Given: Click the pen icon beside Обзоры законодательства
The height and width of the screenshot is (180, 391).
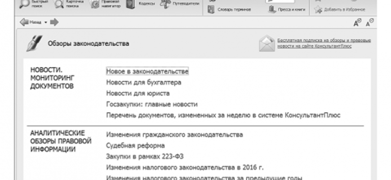Looking at the screenshot, I should [35, 44].
